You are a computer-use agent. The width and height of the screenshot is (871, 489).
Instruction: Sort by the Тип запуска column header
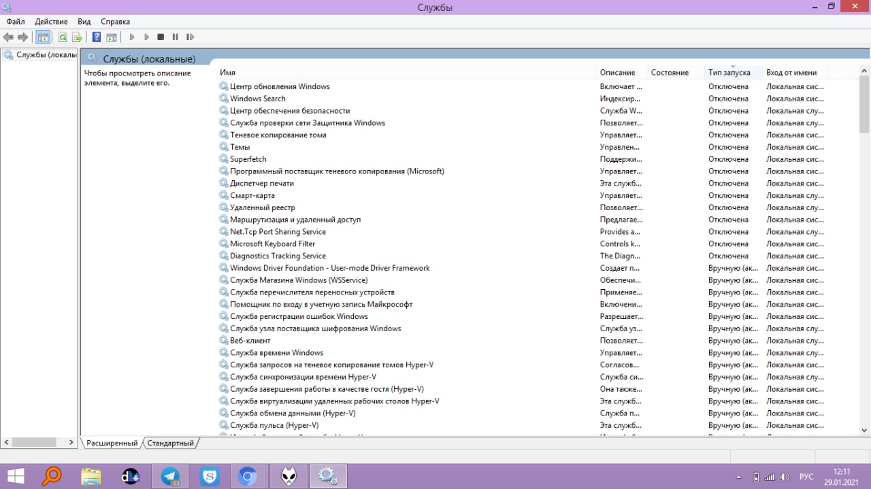(x=733, y=72)
